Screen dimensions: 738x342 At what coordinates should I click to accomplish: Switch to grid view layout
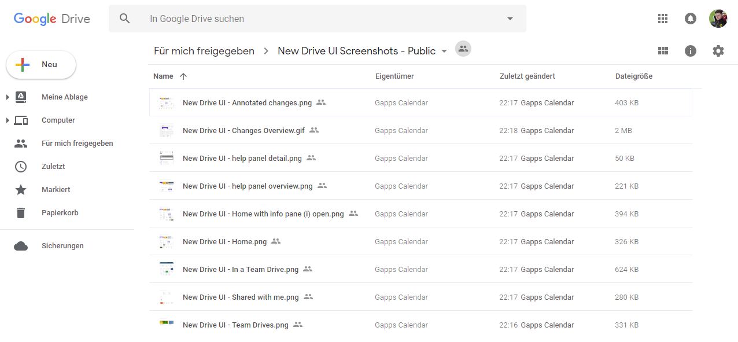coord(663,51)
